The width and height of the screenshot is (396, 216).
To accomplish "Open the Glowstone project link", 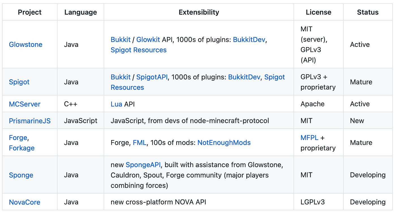I will click(26, 45).
